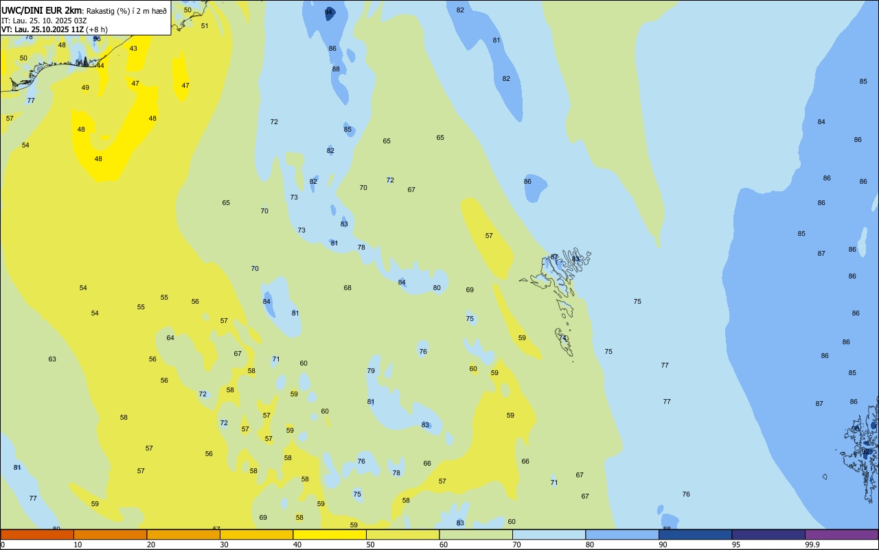Viewport: 879px width, 550px height.
Task: Click the humidity value 43 on the map
Action: tap(133, 48)
